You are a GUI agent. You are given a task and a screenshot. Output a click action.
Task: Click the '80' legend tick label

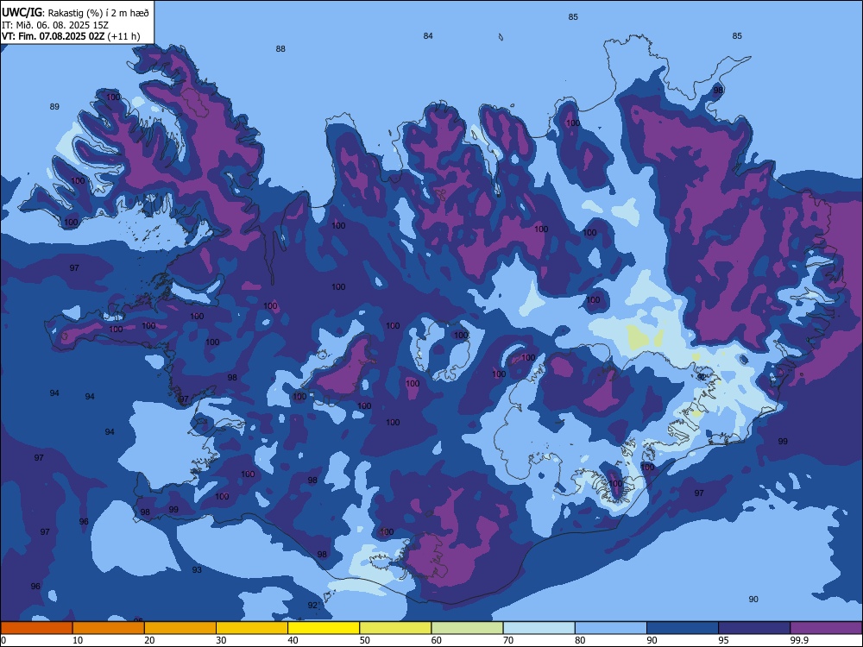pyautogui.click(x=580, y=640)
